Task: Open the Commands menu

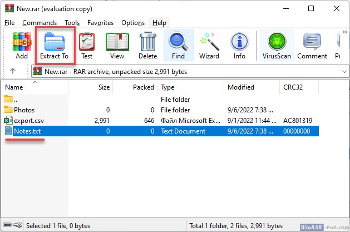Action: tap(40, 23)
